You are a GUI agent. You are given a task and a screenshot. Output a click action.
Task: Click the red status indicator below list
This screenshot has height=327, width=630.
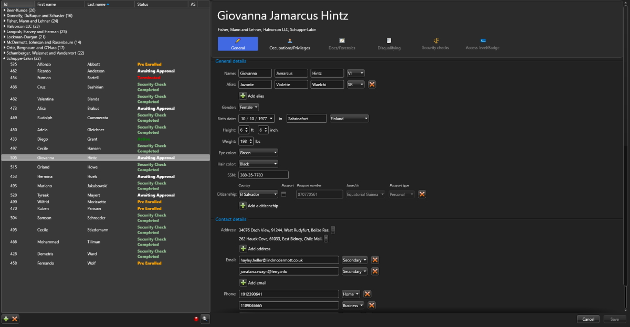tap(196, 319)
